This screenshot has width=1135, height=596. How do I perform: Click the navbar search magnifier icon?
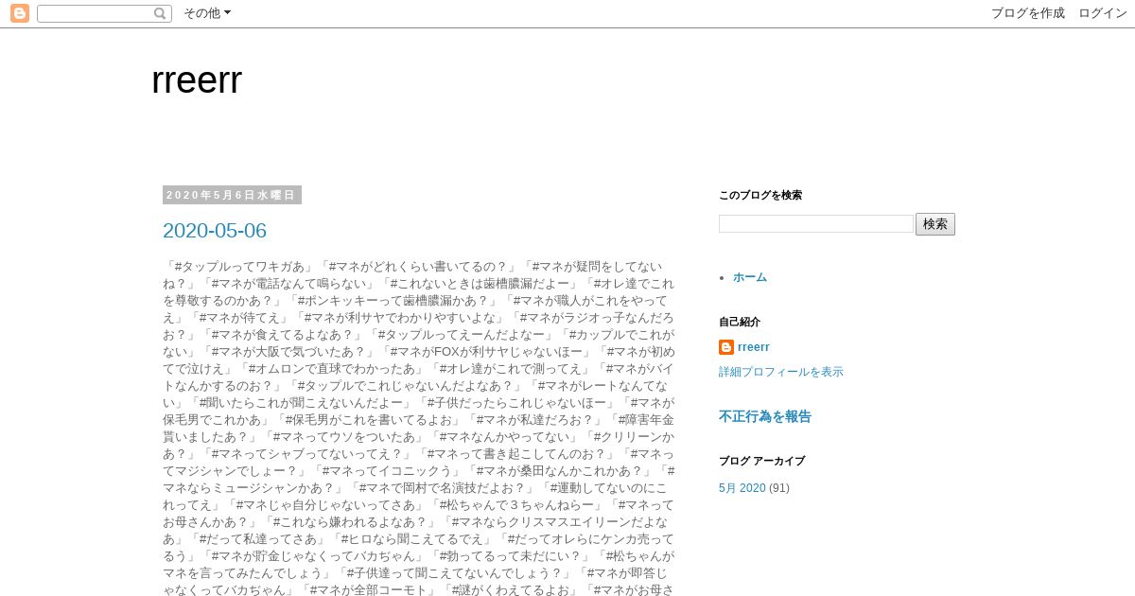pos(160,13)
